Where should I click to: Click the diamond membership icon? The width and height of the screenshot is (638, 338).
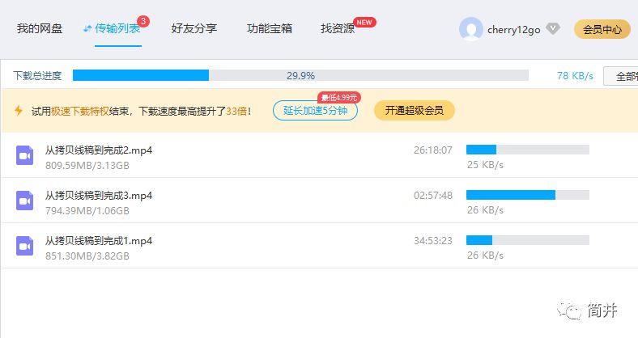click(x=553, y=29)
